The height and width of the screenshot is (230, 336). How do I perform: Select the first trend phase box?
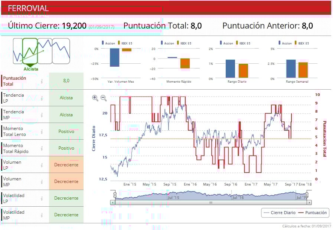coord(18,51)
